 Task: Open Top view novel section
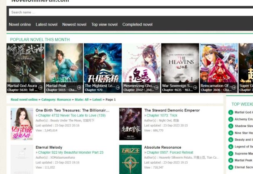click(104, 24)
